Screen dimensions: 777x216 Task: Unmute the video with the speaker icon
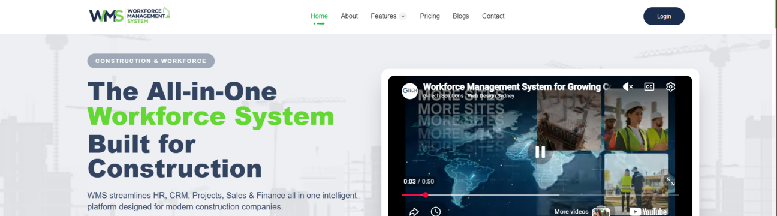pyautogui.click(x=628, y=86)
